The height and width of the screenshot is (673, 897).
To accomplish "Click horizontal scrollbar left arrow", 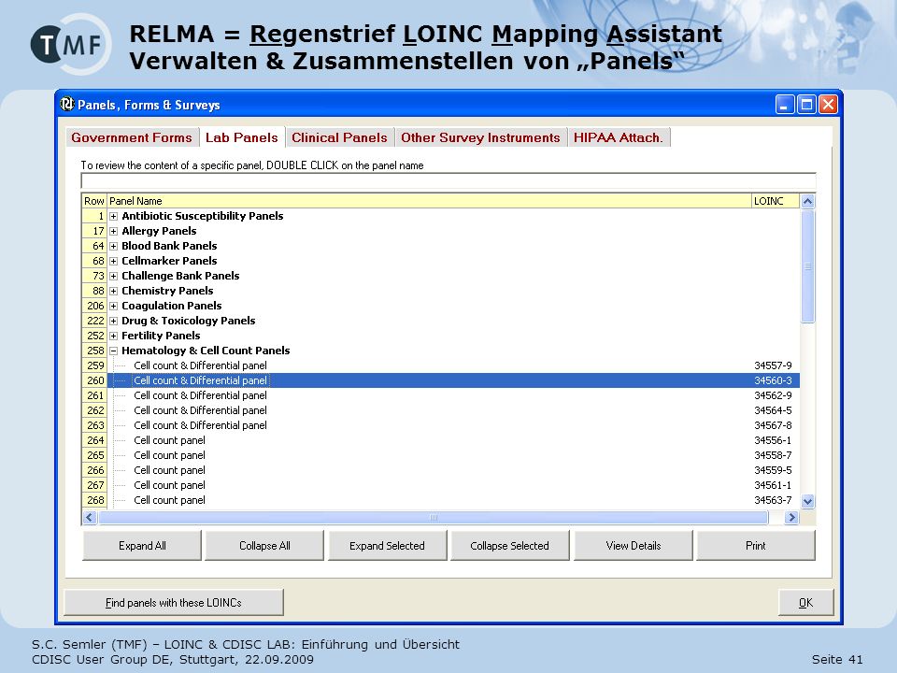I will coord(90,517).
